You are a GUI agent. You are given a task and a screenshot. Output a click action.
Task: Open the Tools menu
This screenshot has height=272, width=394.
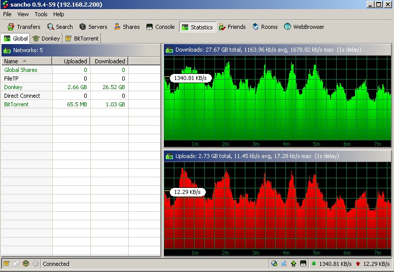pyautogui.click(x=41, y=15)
